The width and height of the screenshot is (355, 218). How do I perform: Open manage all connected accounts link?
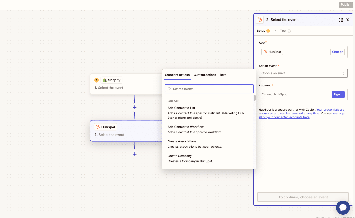coord(302,115)
